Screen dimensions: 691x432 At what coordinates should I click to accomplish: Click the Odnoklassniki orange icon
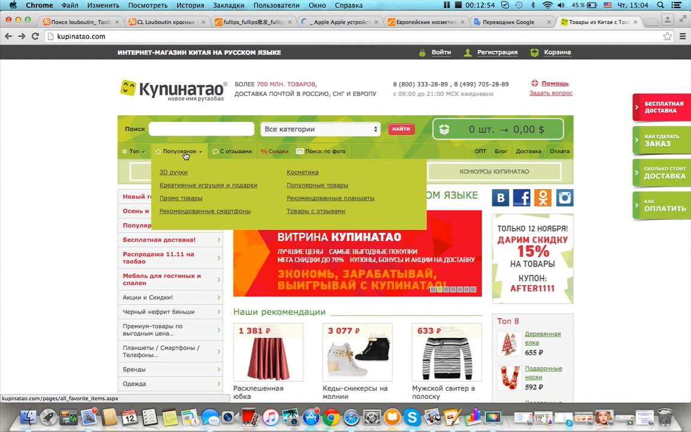543,198
